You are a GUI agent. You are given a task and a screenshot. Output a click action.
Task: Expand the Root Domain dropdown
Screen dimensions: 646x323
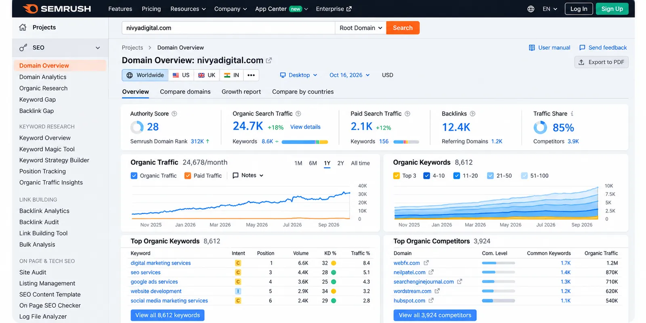coord(361,28)
